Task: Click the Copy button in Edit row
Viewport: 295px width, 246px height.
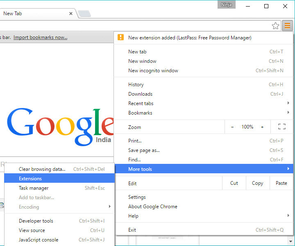Action: (x=258, y=183)
